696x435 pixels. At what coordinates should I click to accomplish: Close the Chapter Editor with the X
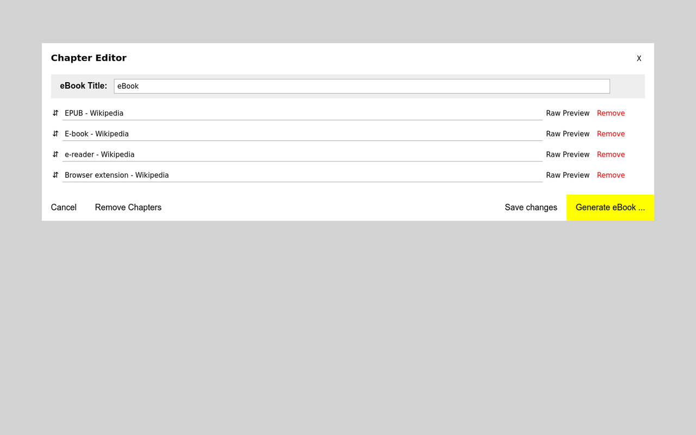click(639, 59)
